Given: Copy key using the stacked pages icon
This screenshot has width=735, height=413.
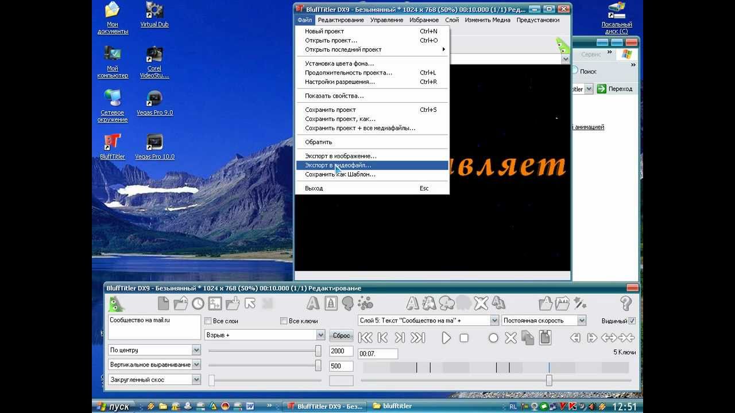Looking at the screenshot, I should point(528,338).
